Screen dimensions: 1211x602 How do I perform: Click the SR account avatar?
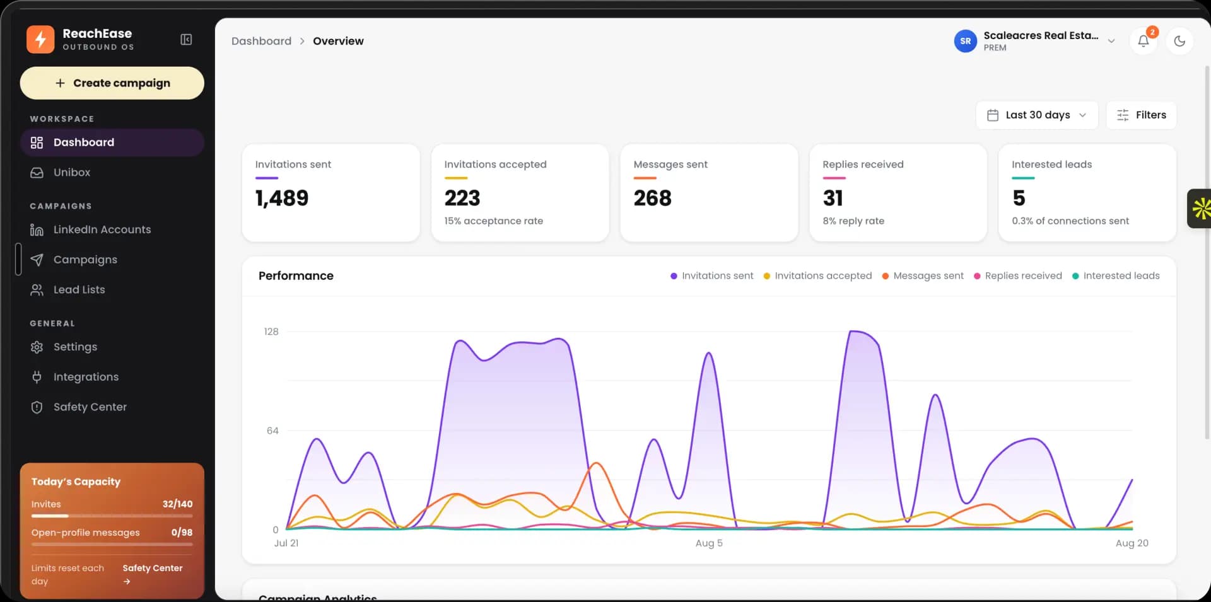tap(965, 41)
